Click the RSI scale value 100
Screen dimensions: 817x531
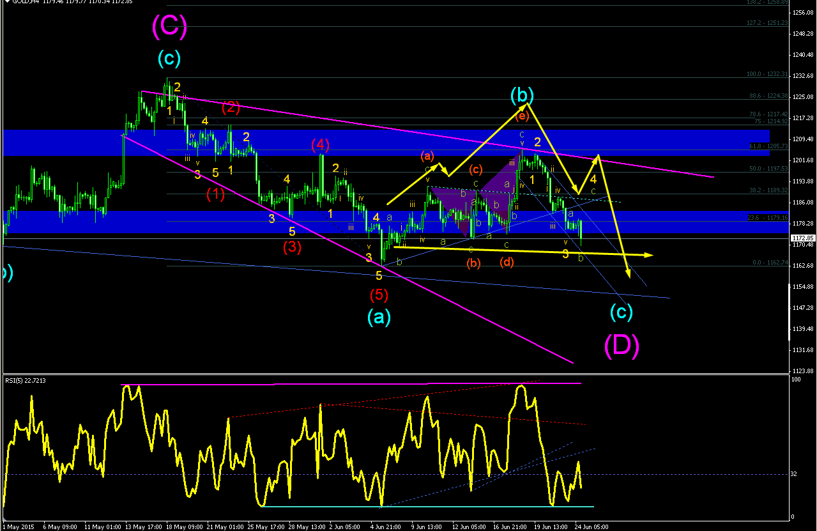click(796, 380)
